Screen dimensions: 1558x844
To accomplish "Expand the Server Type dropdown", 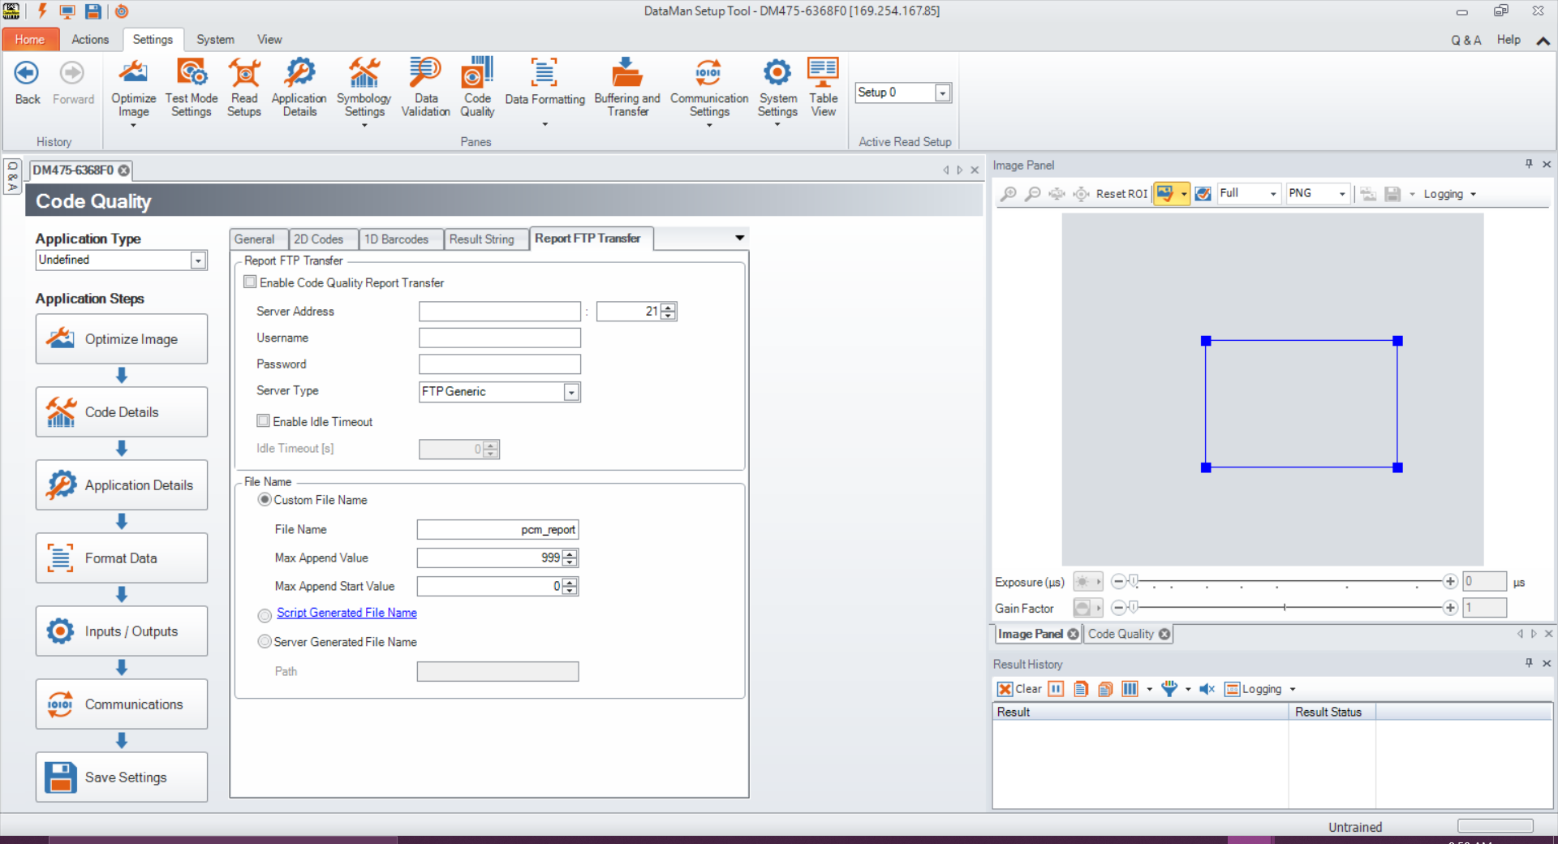I will (x=571, y=392).
